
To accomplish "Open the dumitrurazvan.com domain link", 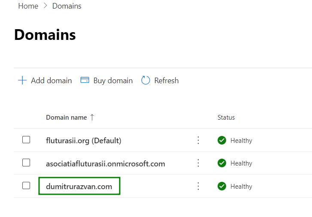I will (x=79, y=187).
